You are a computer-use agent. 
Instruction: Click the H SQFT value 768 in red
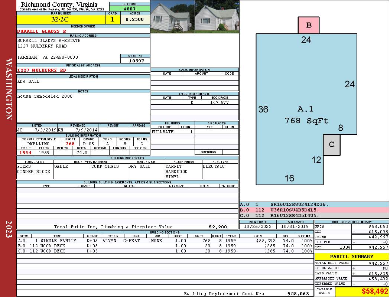[x=70, y=144]
